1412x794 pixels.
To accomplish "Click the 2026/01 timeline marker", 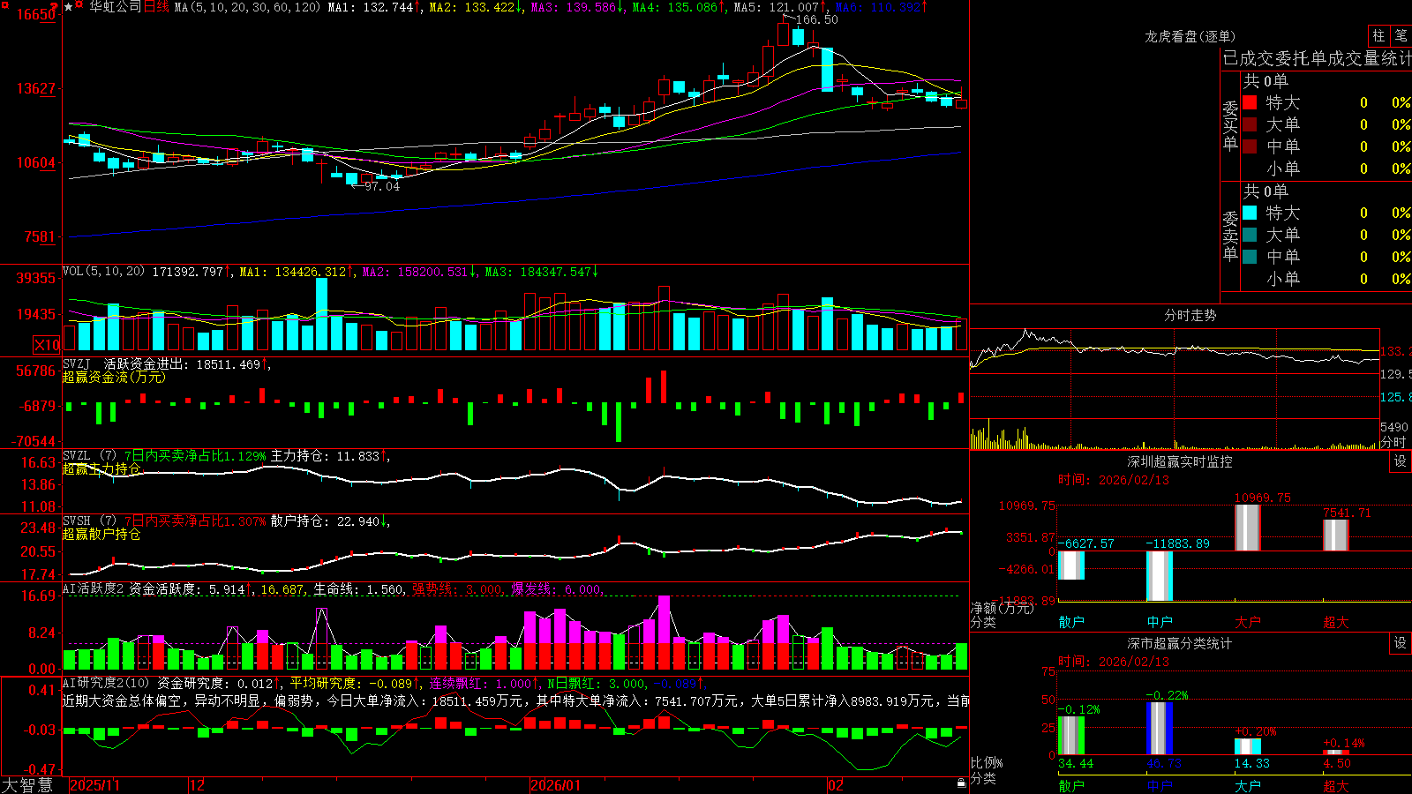I will pyautogui.click(x=556, y=785).
